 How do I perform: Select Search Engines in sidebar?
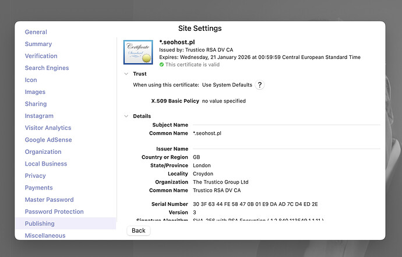tap(47, 68)
